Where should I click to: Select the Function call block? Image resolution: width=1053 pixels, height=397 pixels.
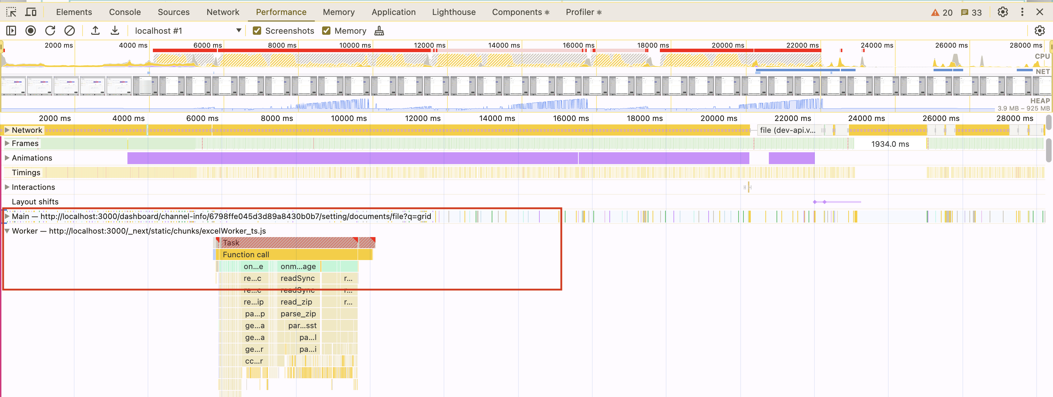click(289, 254)
